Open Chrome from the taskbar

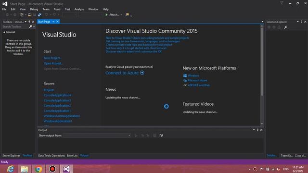(x=38, y=169)
